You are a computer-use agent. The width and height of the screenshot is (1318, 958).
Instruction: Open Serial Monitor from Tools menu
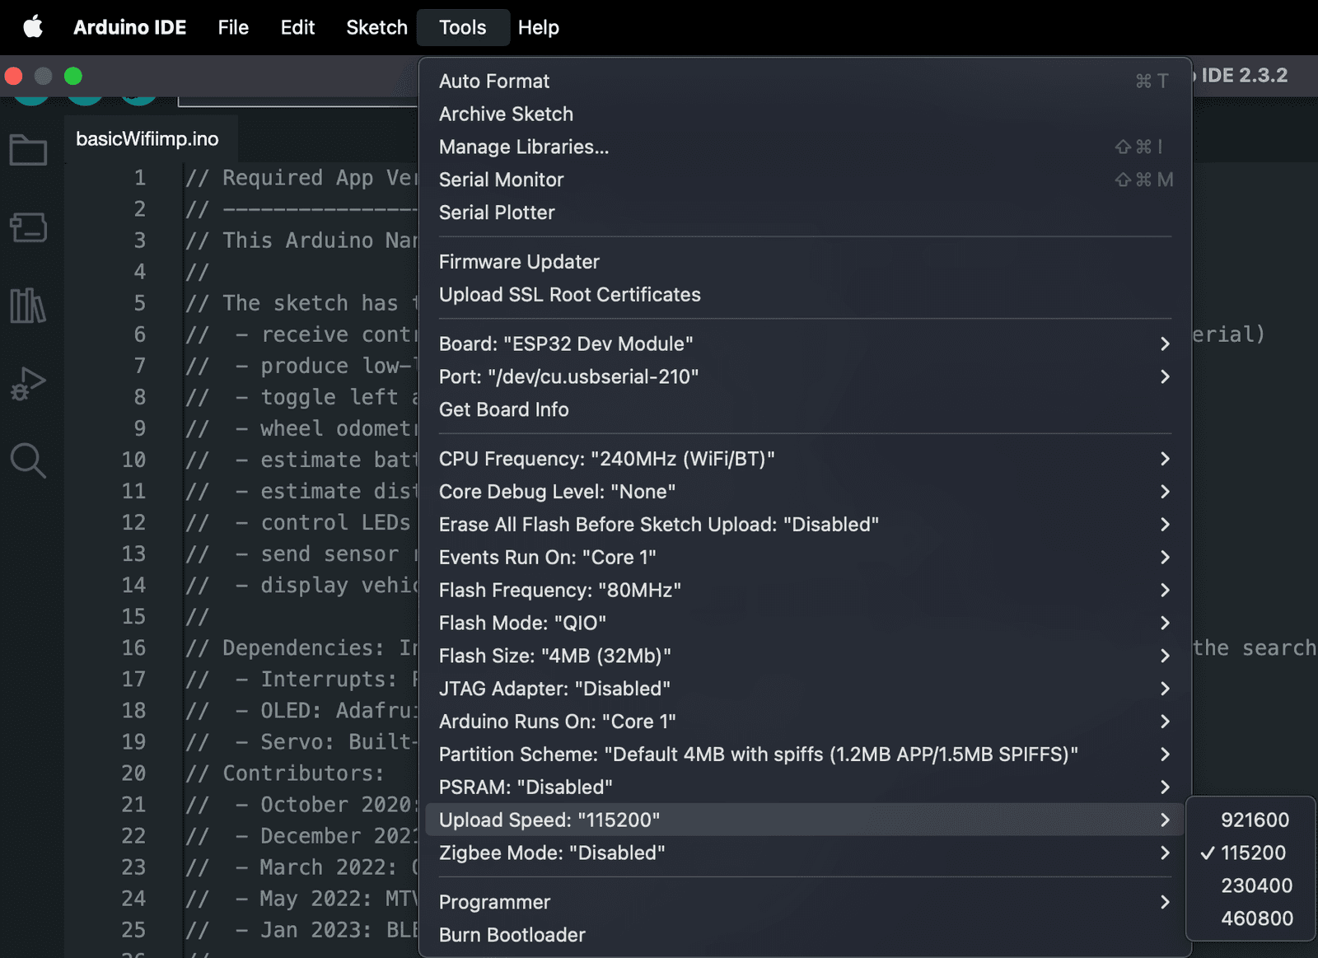(805, 180)
